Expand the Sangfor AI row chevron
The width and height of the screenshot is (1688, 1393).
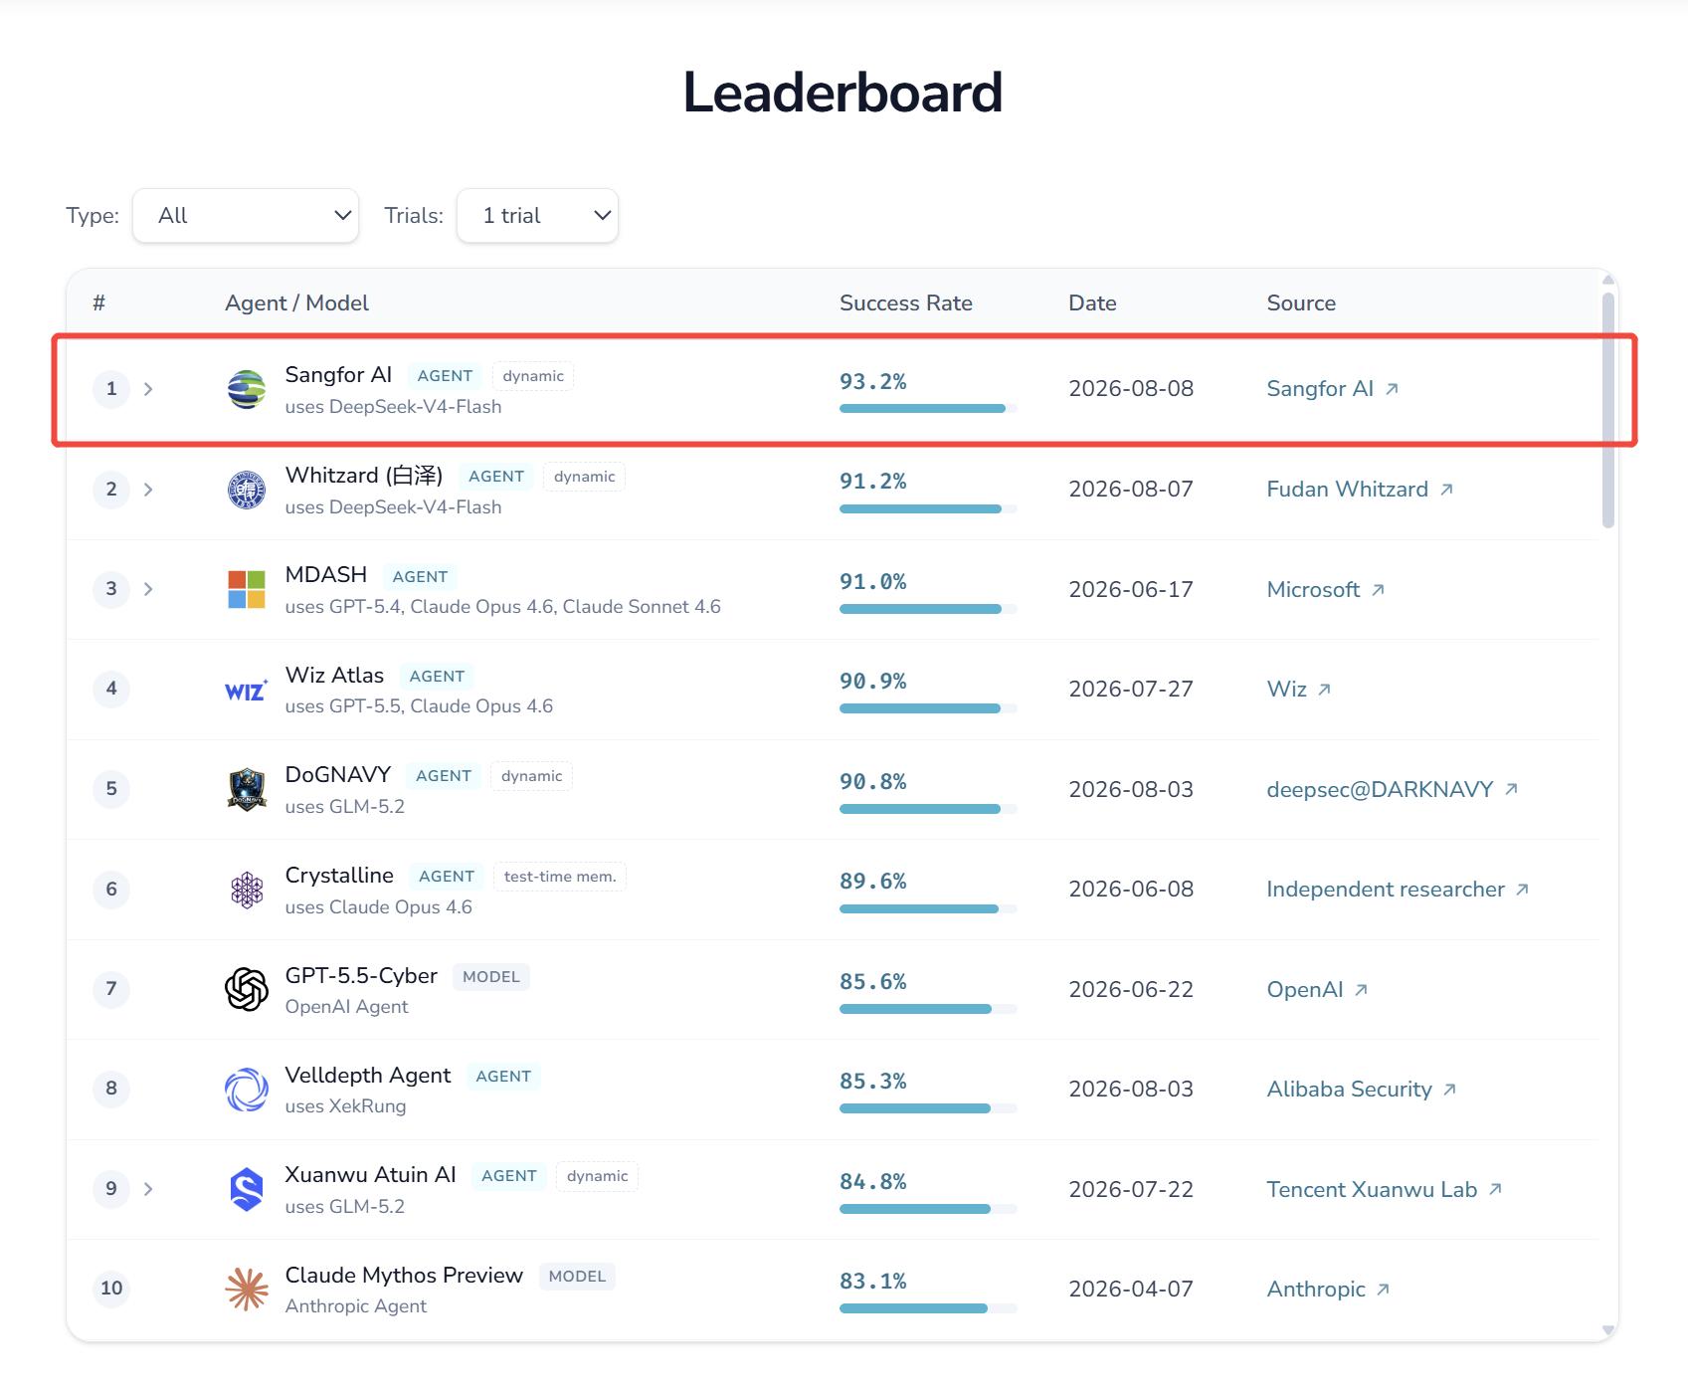(148, 389)
